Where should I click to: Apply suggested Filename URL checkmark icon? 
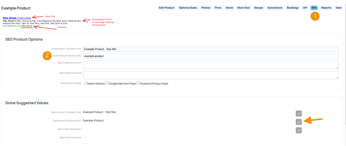[x=298, y=122]
